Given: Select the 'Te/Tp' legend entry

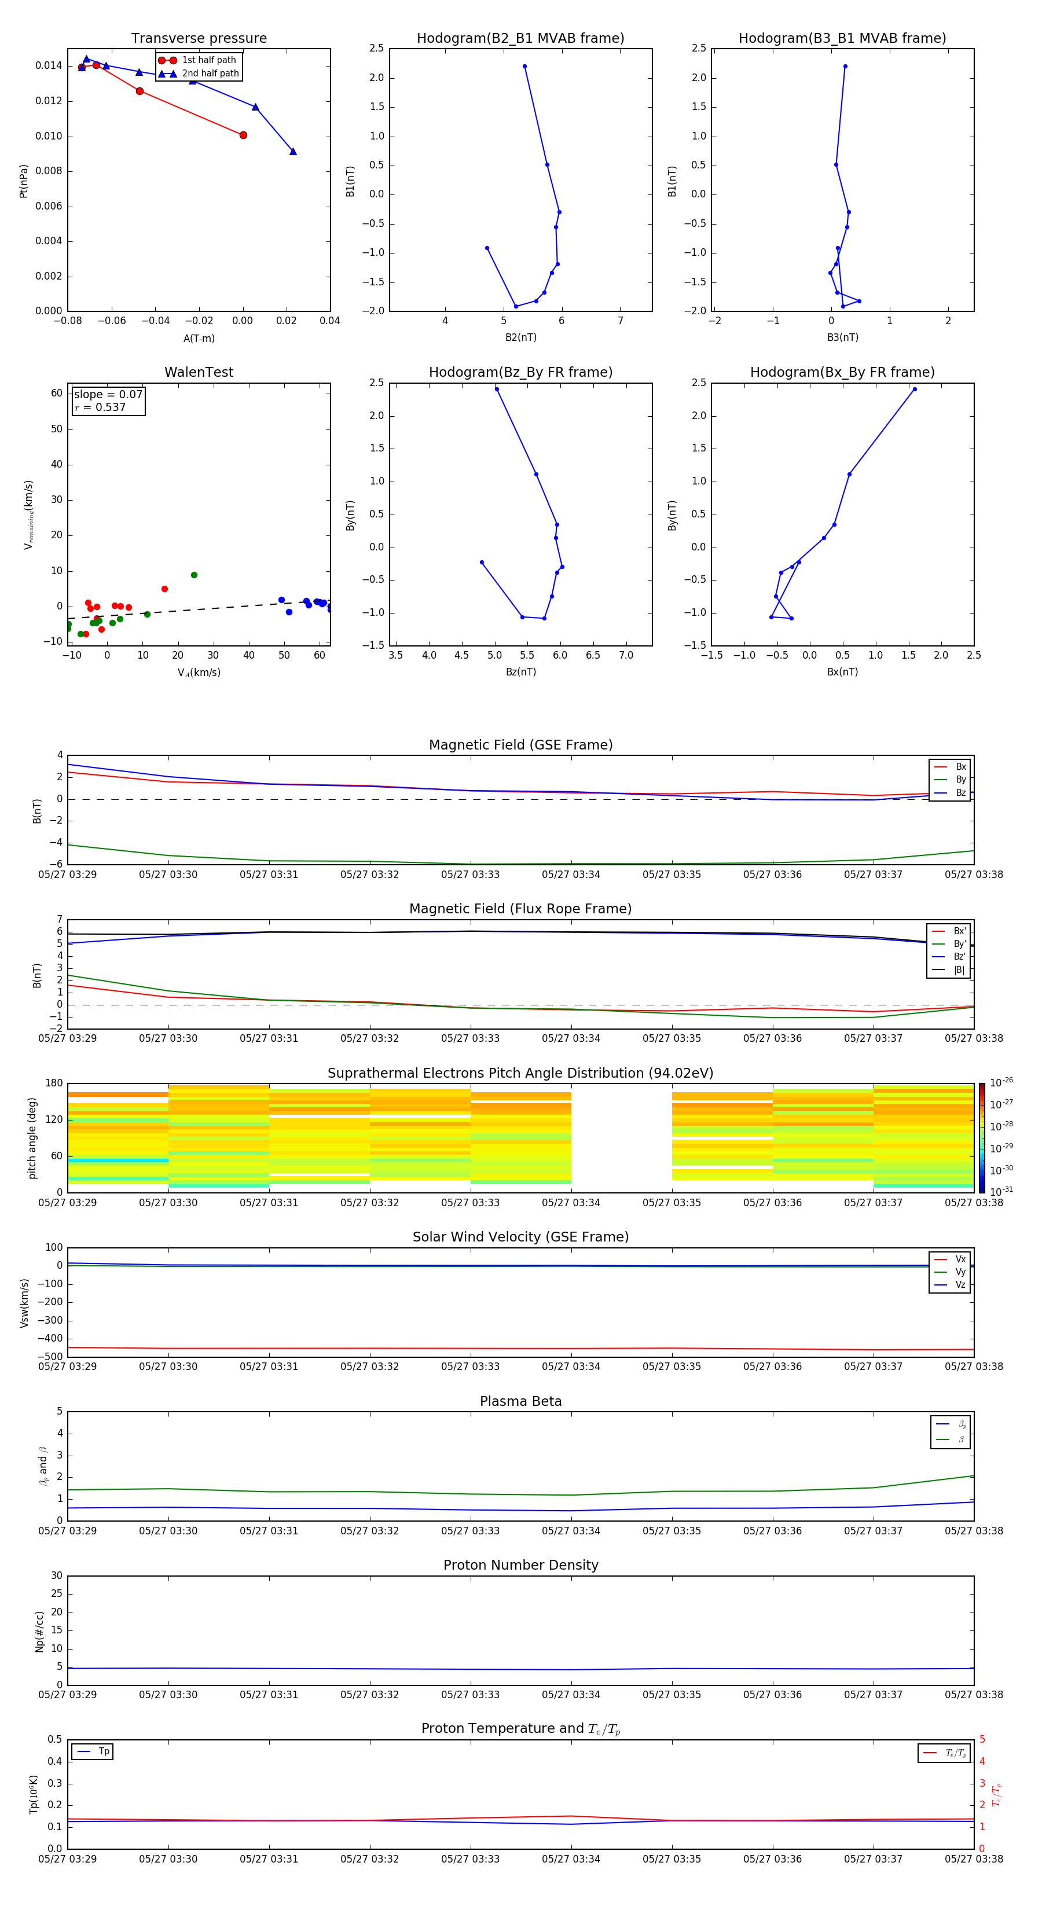Looking at the screenshot, I should 945,1753.
